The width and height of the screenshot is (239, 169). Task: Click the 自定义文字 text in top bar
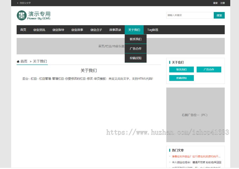click(x=25, y=3)
